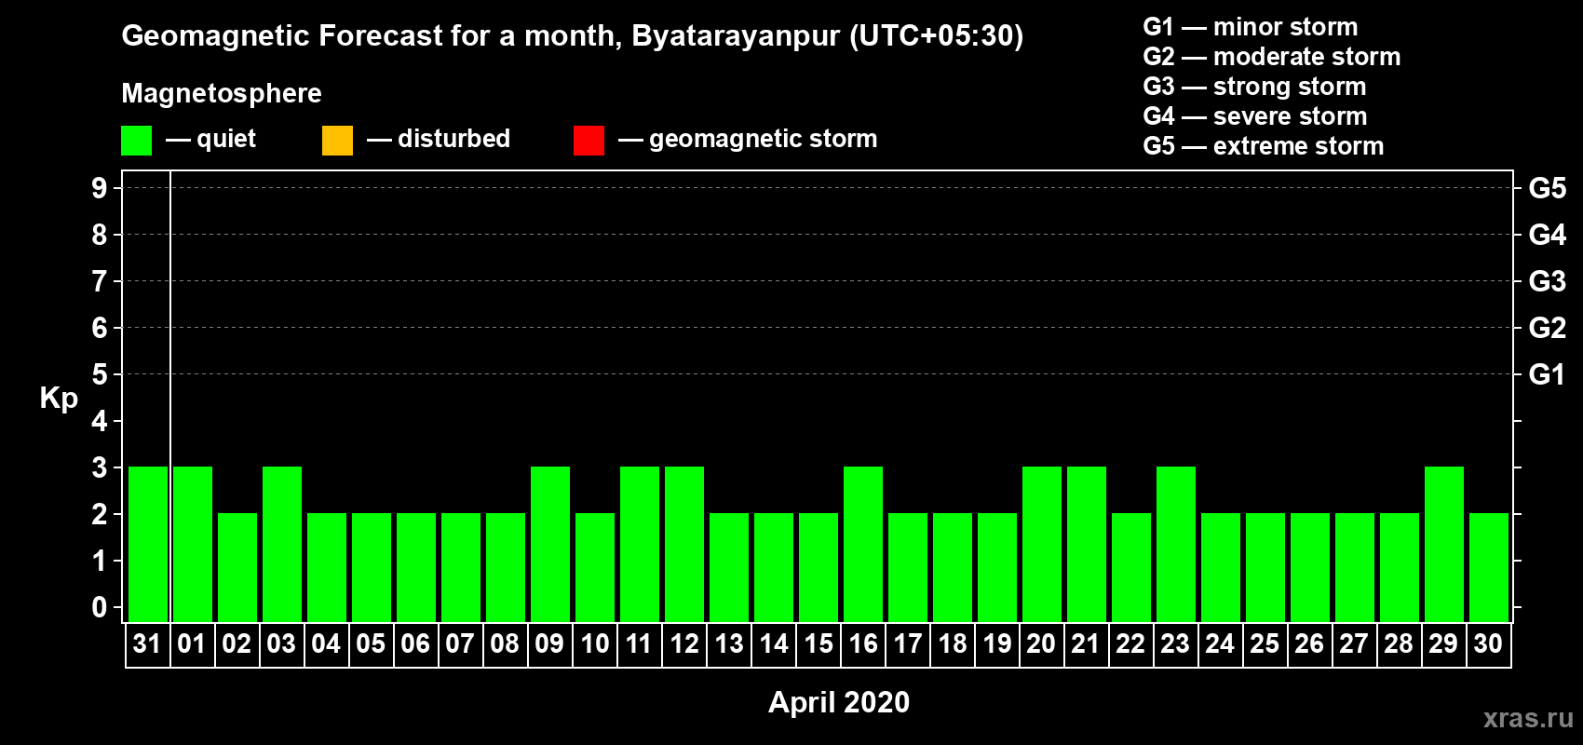Click the '— disturbed' legend text
Screen dimensions: 1583x745
coord(439,139)
